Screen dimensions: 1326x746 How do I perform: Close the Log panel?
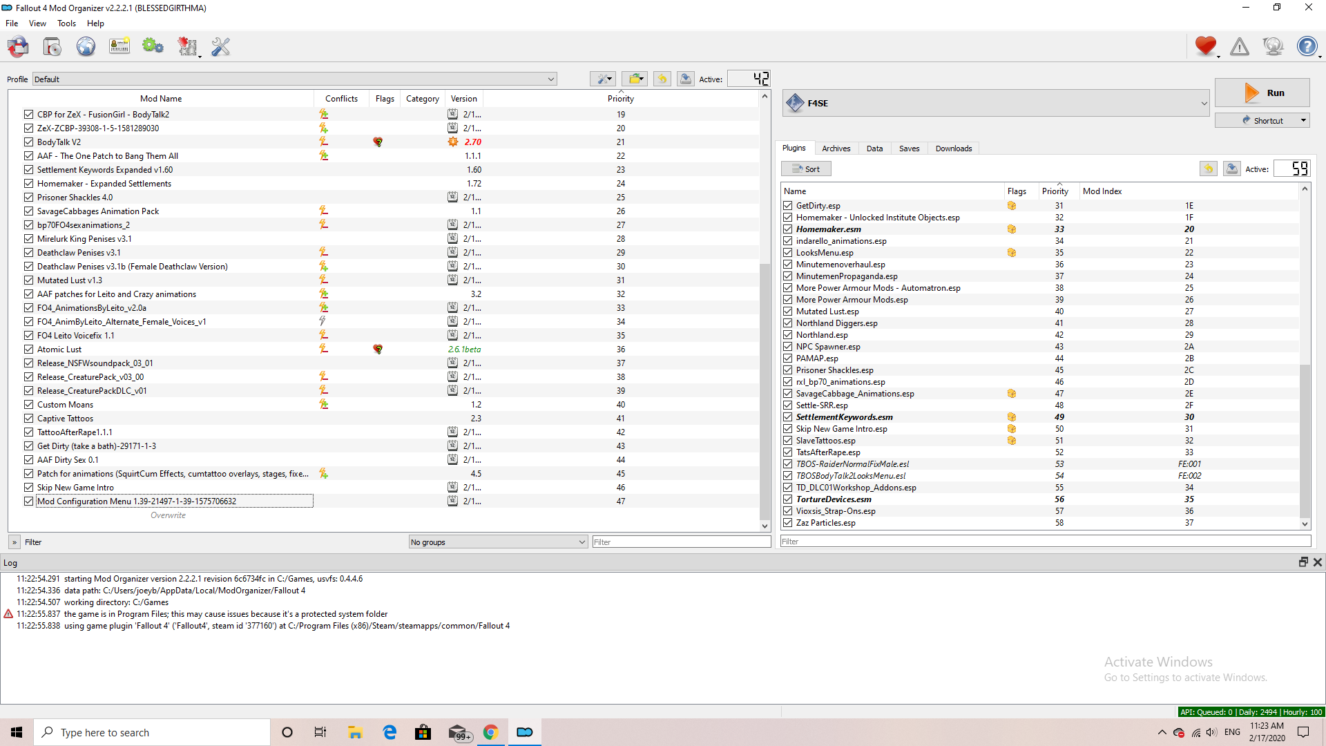pos(1318,562)
